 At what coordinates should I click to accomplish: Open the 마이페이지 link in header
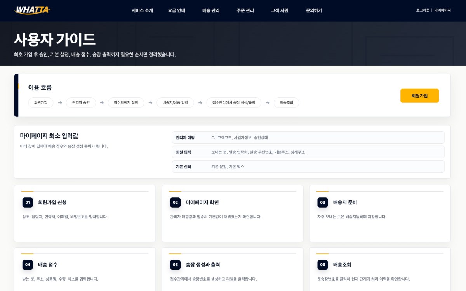[442, 10]
